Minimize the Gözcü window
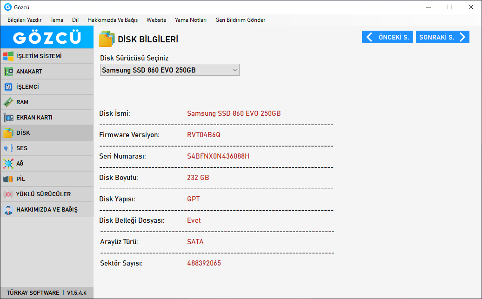This screenshot has width=482, height=299. point(428,7)
